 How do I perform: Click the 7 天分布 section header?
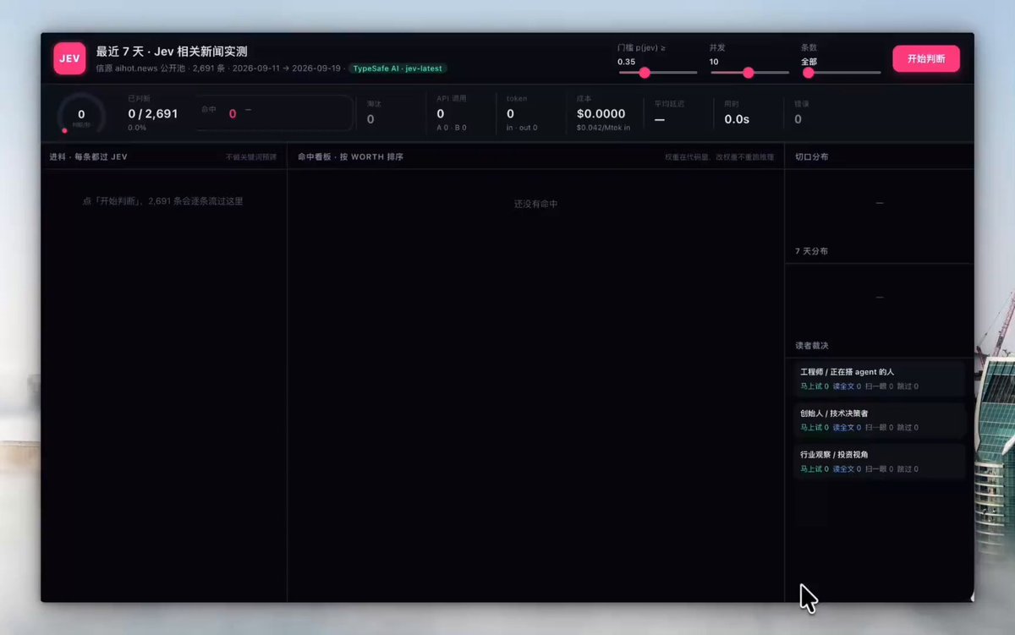(x=812, y=251)
